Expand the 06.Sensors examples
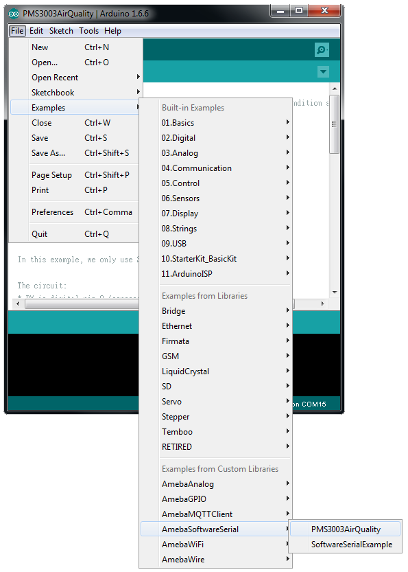Viewport: 408px width, 572px height. pos(216,198)
